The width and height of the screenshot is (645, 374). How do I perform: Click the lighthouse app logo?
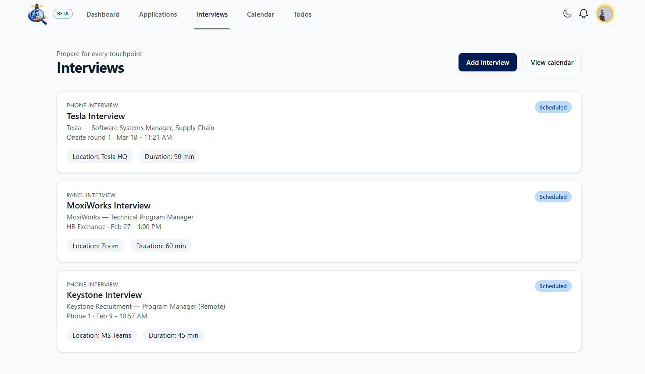tap(38, 14)
